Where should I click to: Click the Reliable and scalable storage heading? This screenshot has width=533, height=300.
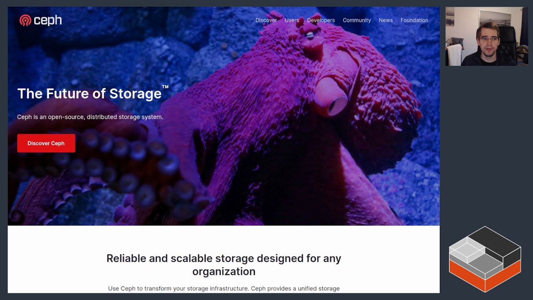(224, 265)
